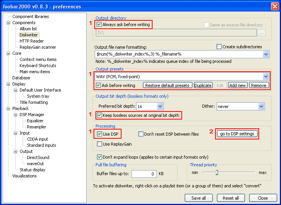Collapse Default User Interface tree node

click(x=16, y=90)
